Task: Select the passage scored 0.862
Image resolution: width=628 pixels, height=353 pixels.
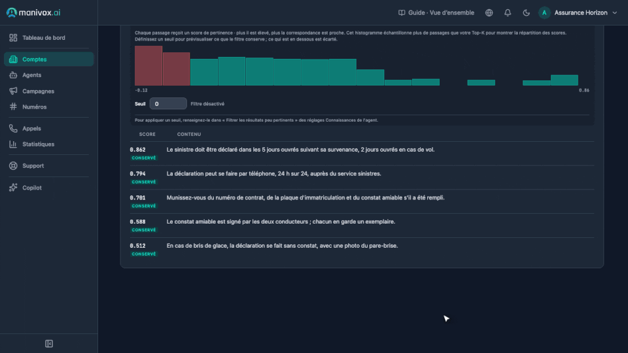Action: click(362, 153)
